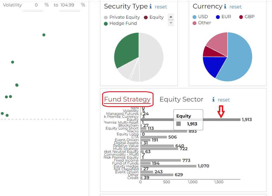Click the Equity Hedge bar showing 1,070

click(168, 166)
